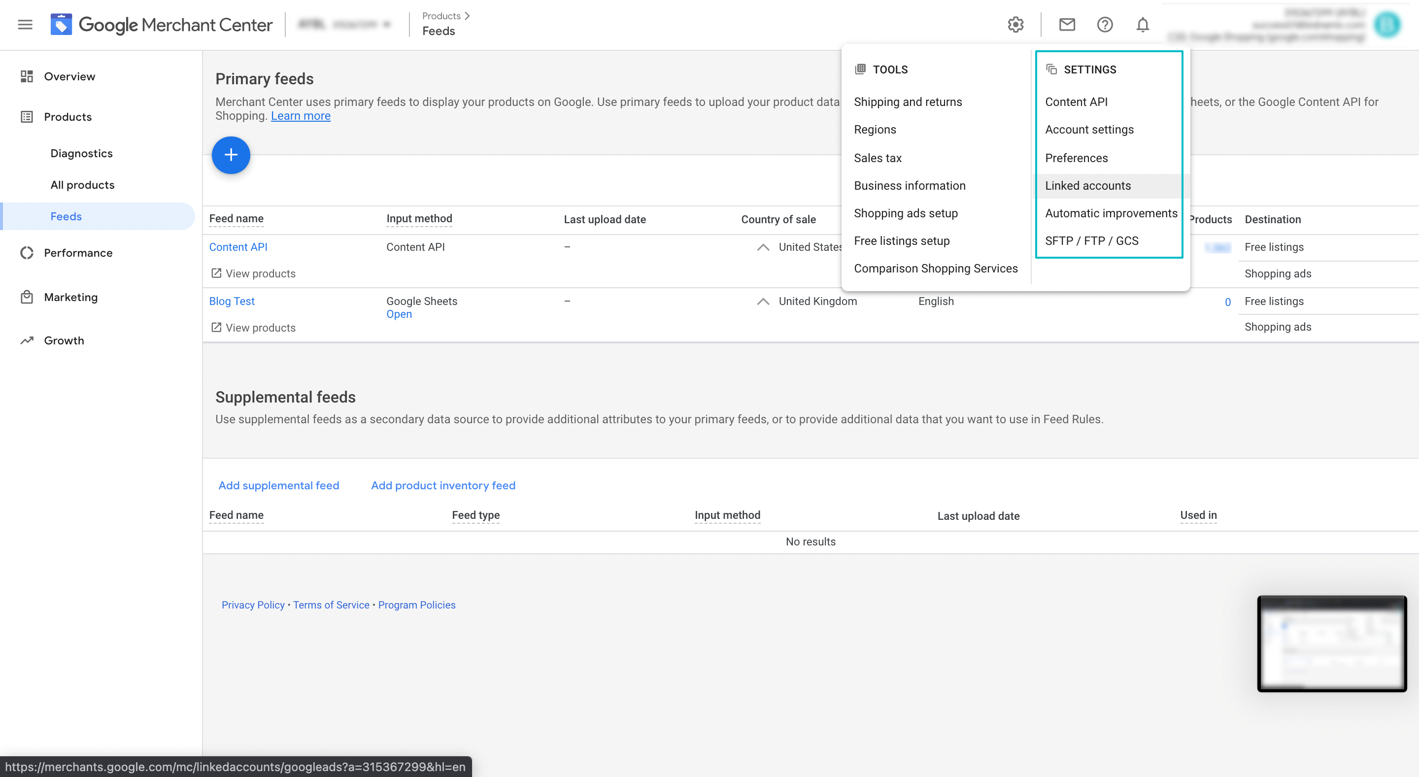View products for Blog Test feed
Screen dimensions: 1419x777
coord(260,327)
